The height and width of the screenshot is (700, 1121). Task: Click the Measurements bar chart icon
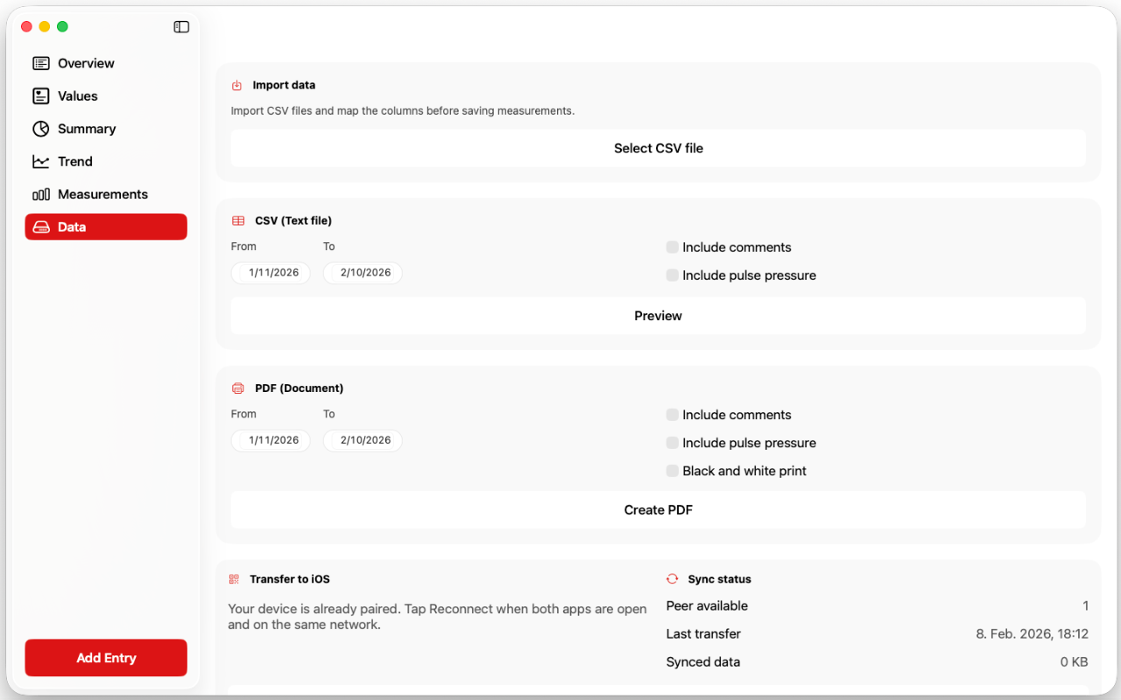tap(41, 194)
